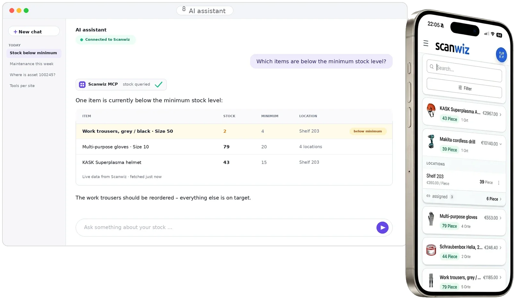Screen dimensions: 516x300
Task: Click the Connected to Scanwiz badge
Action: pyautogui.click(x=105, y=40)
